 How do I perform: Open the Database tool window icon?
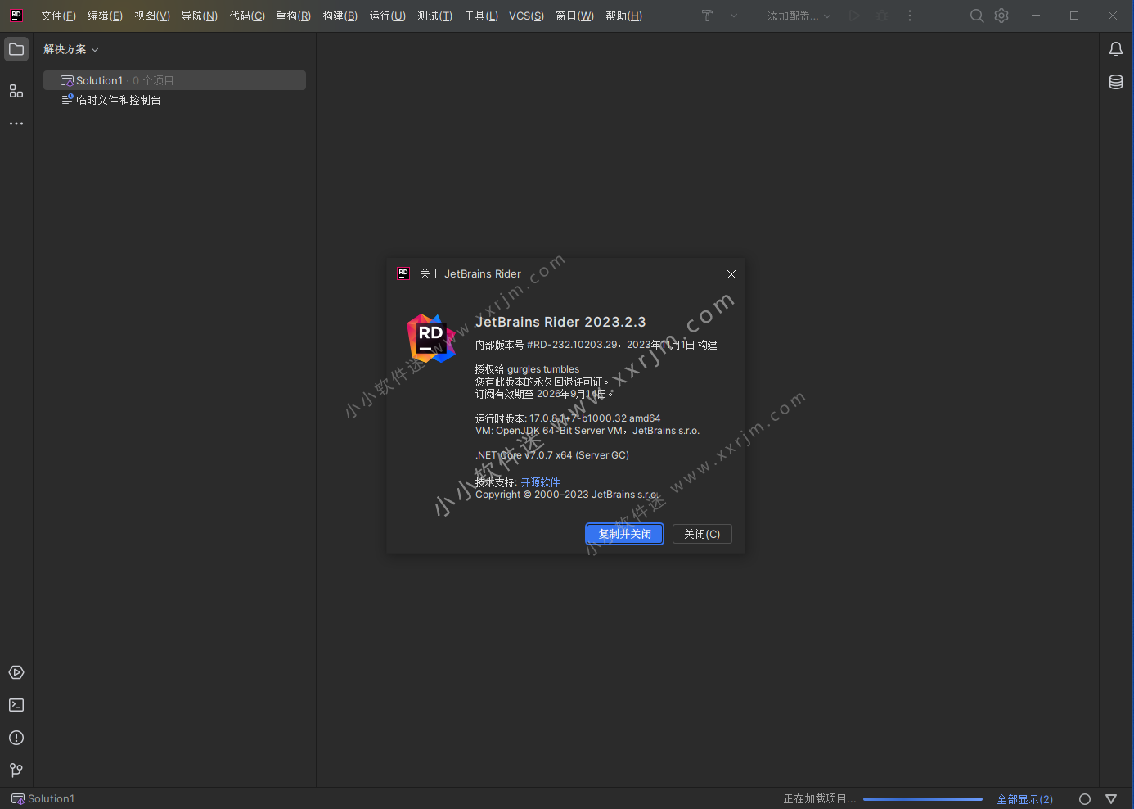point(1116,82)
